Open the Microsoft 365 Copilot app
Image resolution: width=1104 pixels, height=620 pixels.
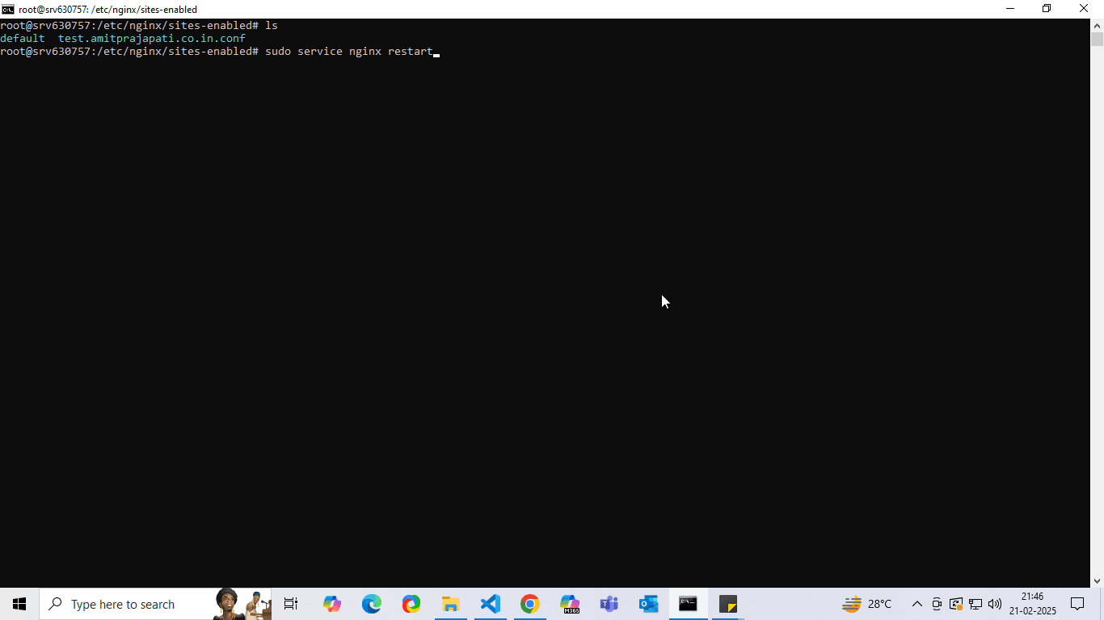click(x=569, y=604)
